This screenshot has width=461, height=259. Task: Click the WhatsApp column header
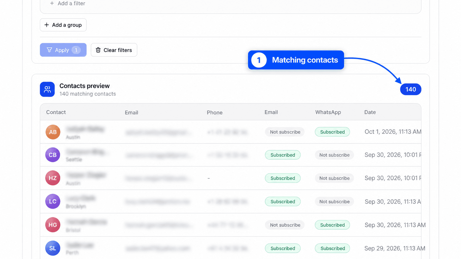[x=328, y=112]
